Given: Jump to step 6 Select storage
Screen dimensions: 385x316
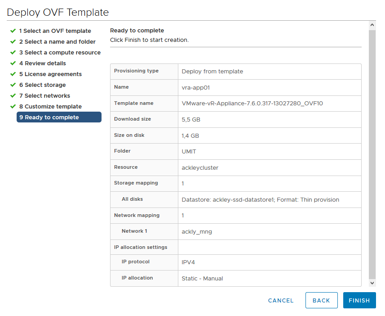Looking at the screenshot, I should [x=43, y=85].
